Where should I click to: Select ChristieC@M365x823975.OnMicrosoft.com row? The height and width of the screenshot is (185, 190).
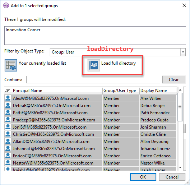point(90,134)
